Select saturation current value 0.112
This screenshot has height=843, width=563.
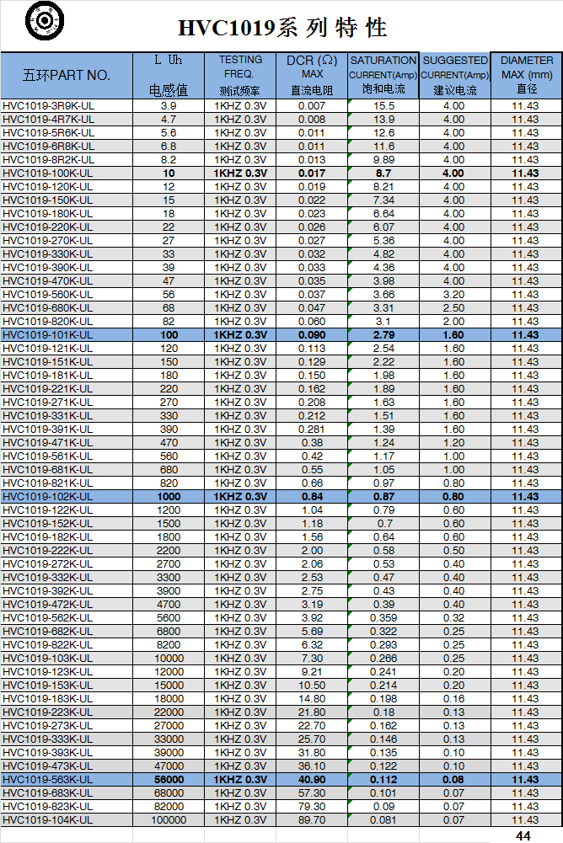383,780
